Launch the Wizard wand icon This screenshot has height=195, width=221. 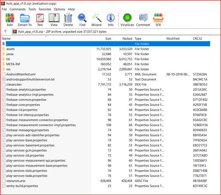point(96,18)
